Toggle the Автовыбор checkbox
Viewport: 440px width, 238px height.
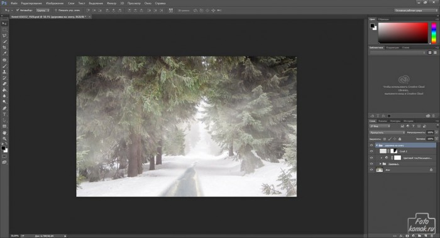pyautogui.click(x=18, y=10)
